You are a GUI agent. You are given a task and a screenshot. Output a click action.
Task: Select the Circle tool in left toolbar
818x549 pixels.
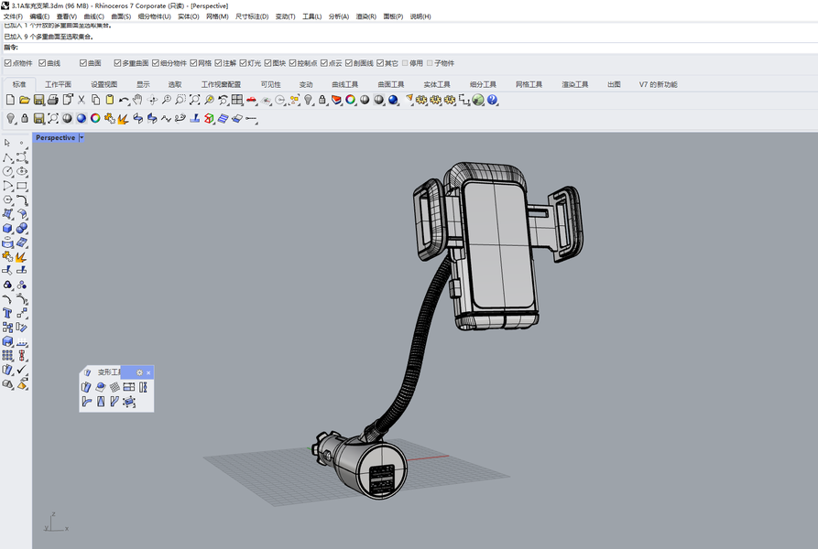(x=7, y=171)
